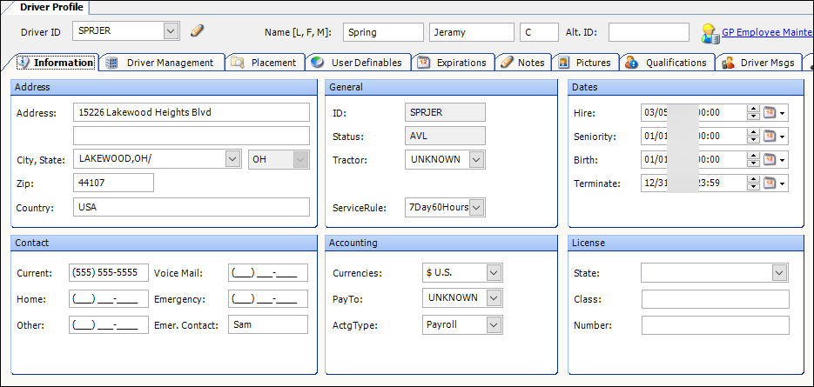This screenshot has height=387, width=814.
Task: Click the calendar icon for Hire date
Action: pos(770,113)
